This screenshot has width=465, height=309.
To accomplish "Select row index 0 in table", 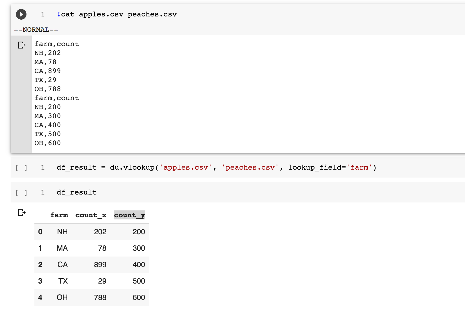I will [x=40, y=232].
